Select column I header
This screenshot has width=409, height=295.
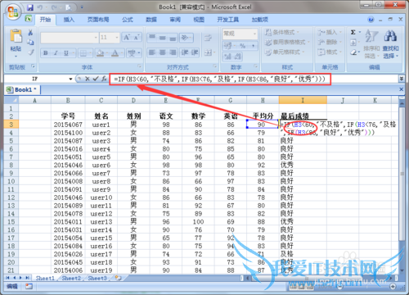click(x=303, y=100)
